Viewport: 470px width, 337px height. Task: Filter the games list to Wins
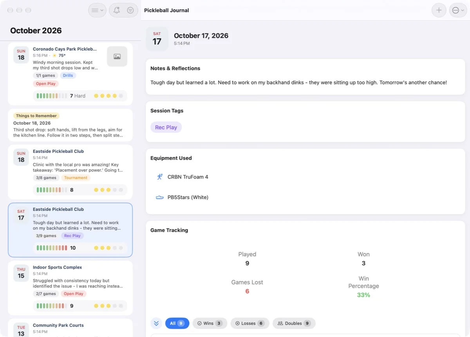[210, 323]
